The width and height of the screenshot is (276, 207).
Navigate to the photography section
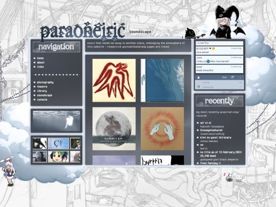[45, 82]
